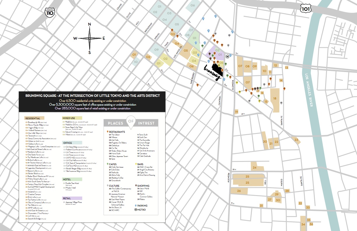Click orange restaurant pin 18 on the map
357x231 pixels.
click(271, 79)
